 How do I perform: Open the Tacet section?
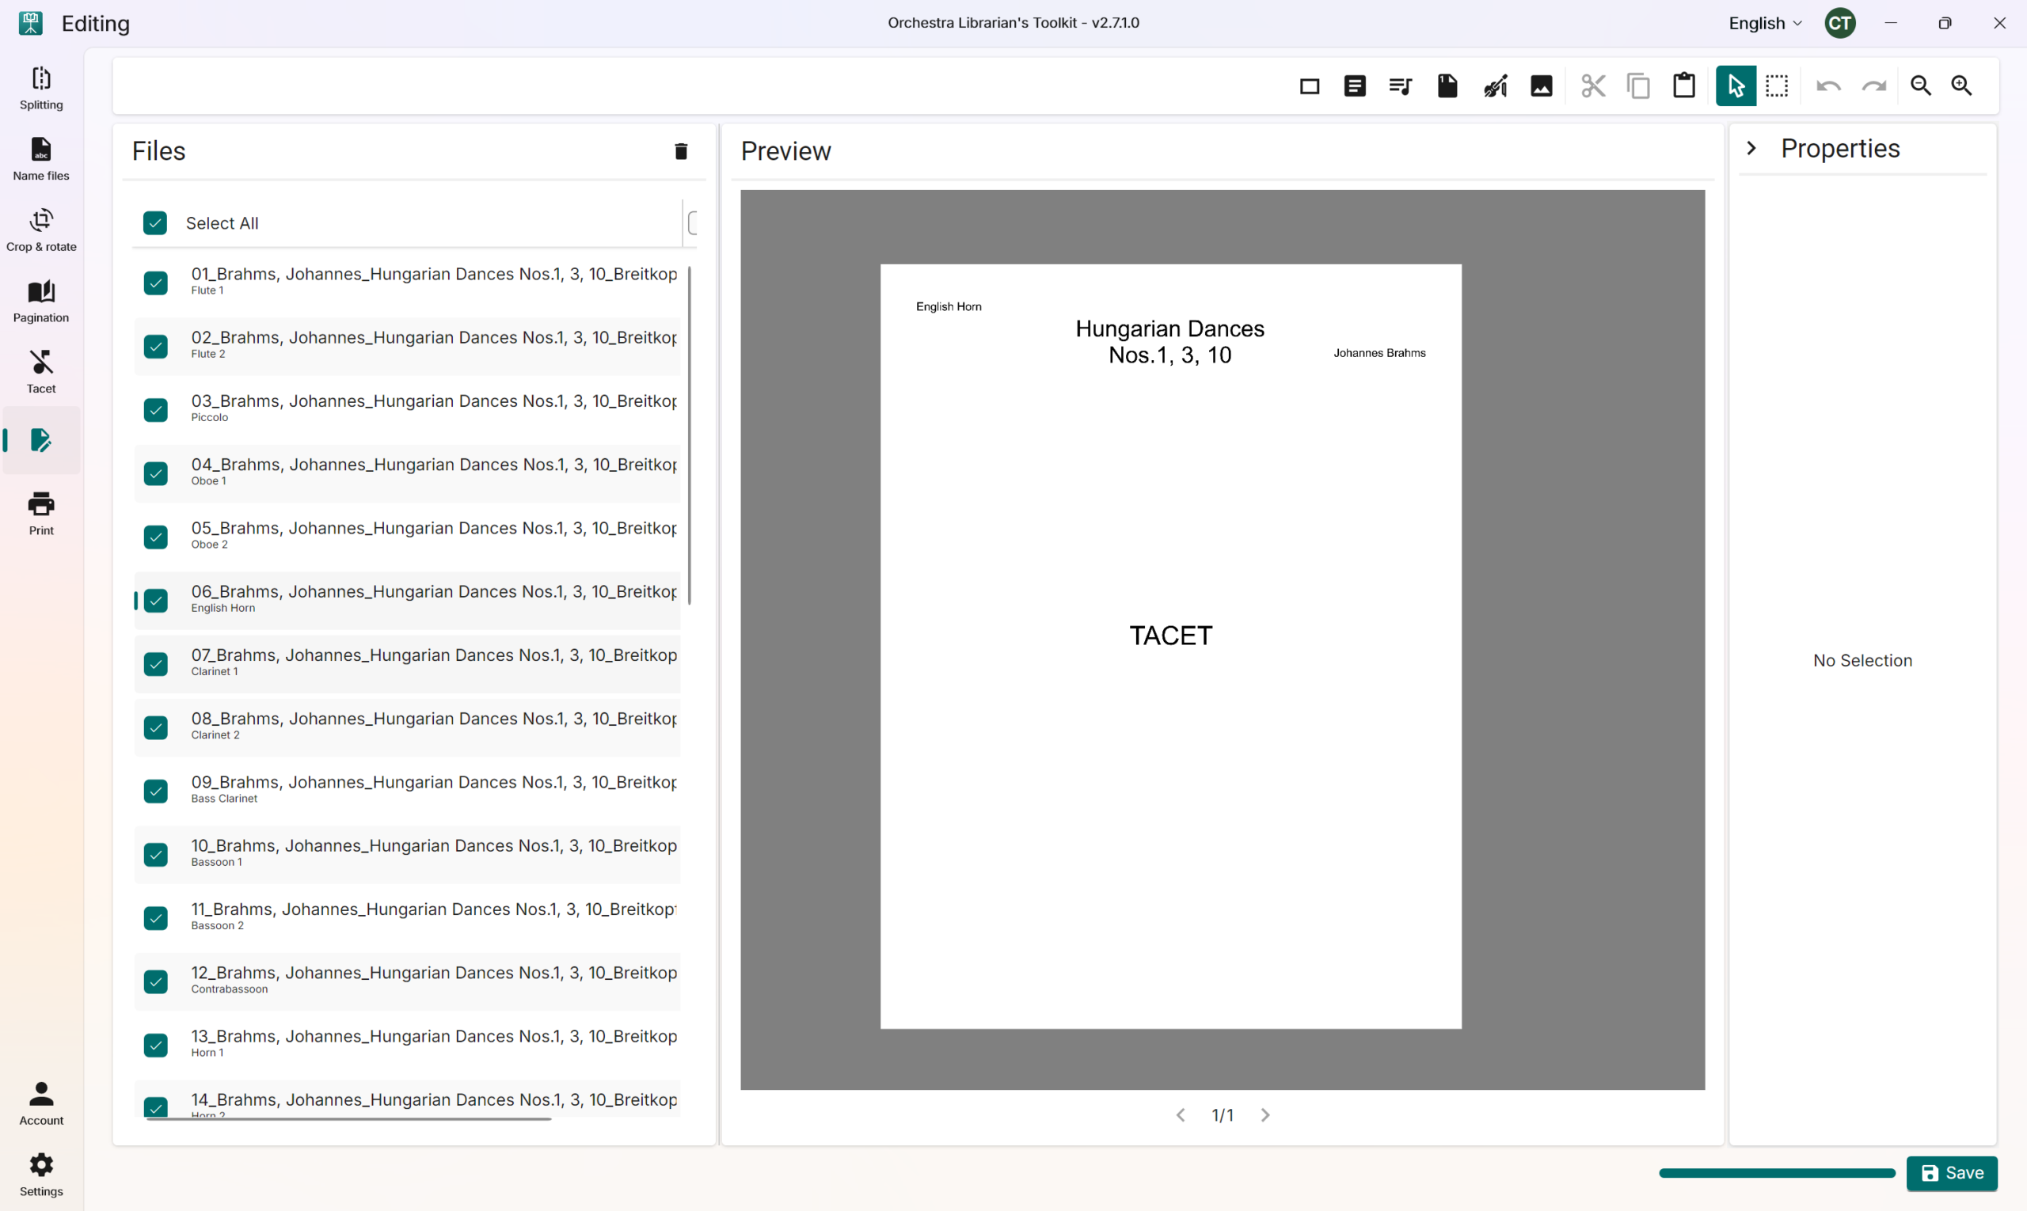point(41,372)
